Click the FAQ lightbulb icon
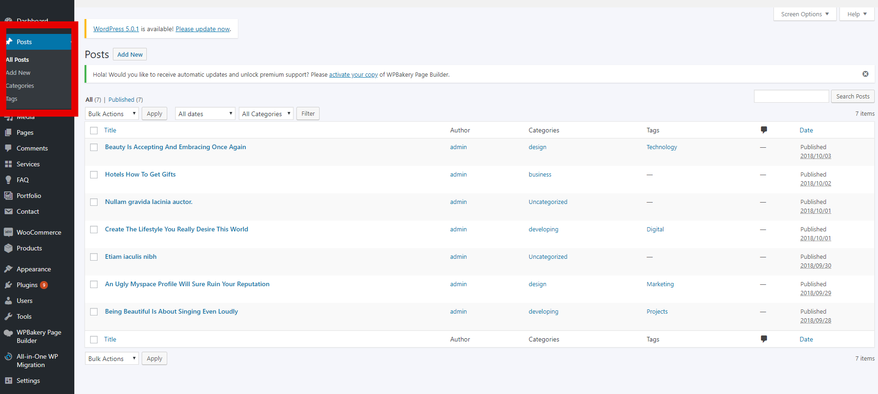 pos(8,180)
